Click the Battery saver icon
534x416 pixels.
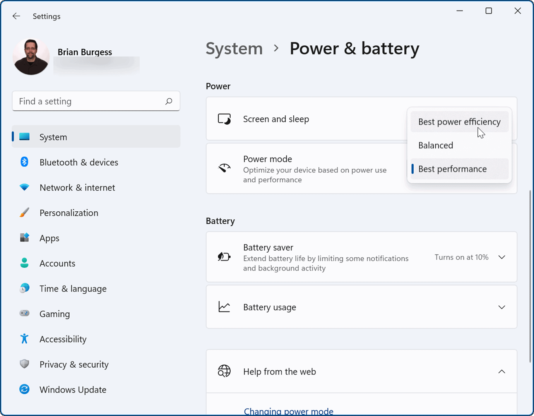point(224,257)
